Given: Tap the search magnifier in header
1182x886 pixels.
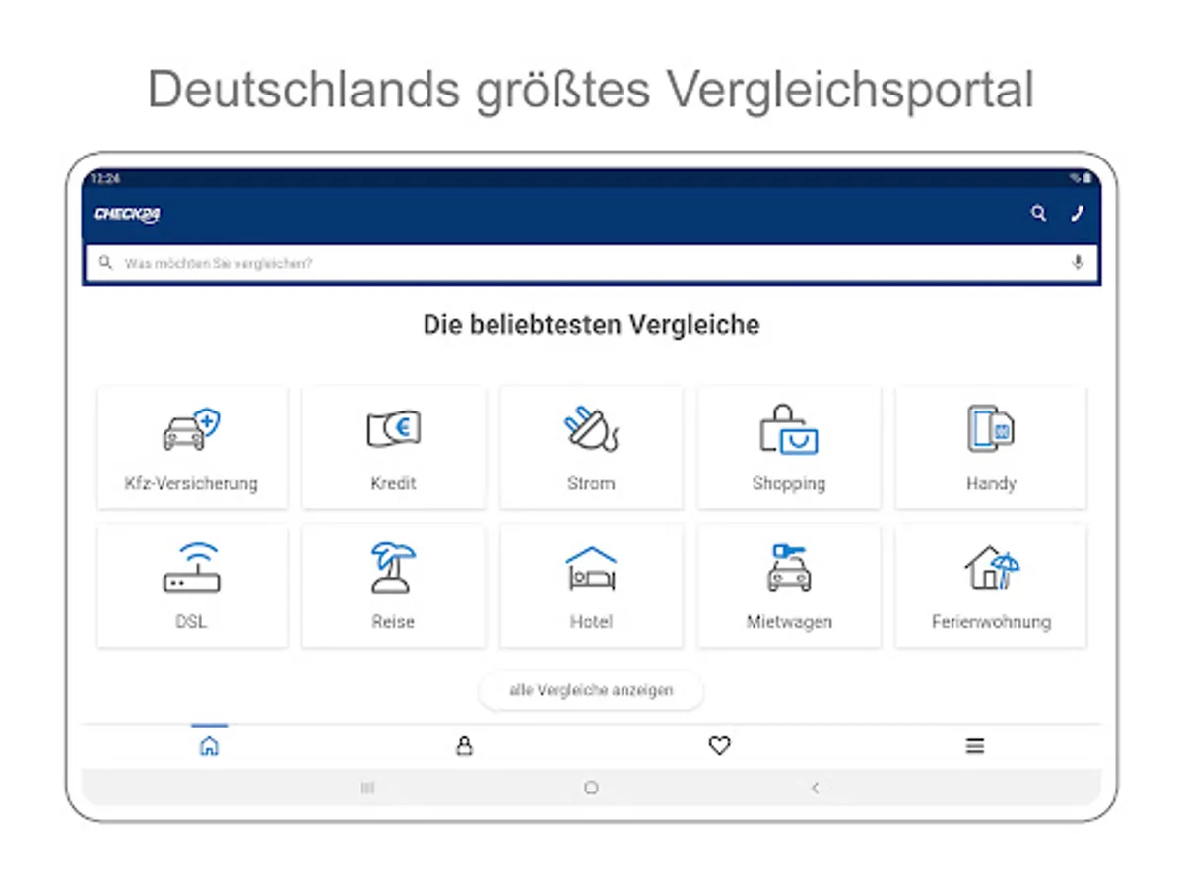Looking at the screenshot, I should pyautogui.click(x=1038, y=214).
